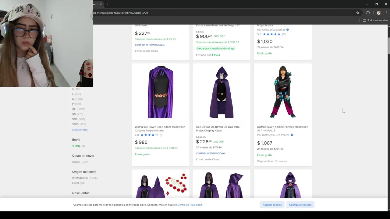Viewport: 390px width, 219px height.
Task: Open the Chrome profile avatar
Action: [x=379, y=13]
